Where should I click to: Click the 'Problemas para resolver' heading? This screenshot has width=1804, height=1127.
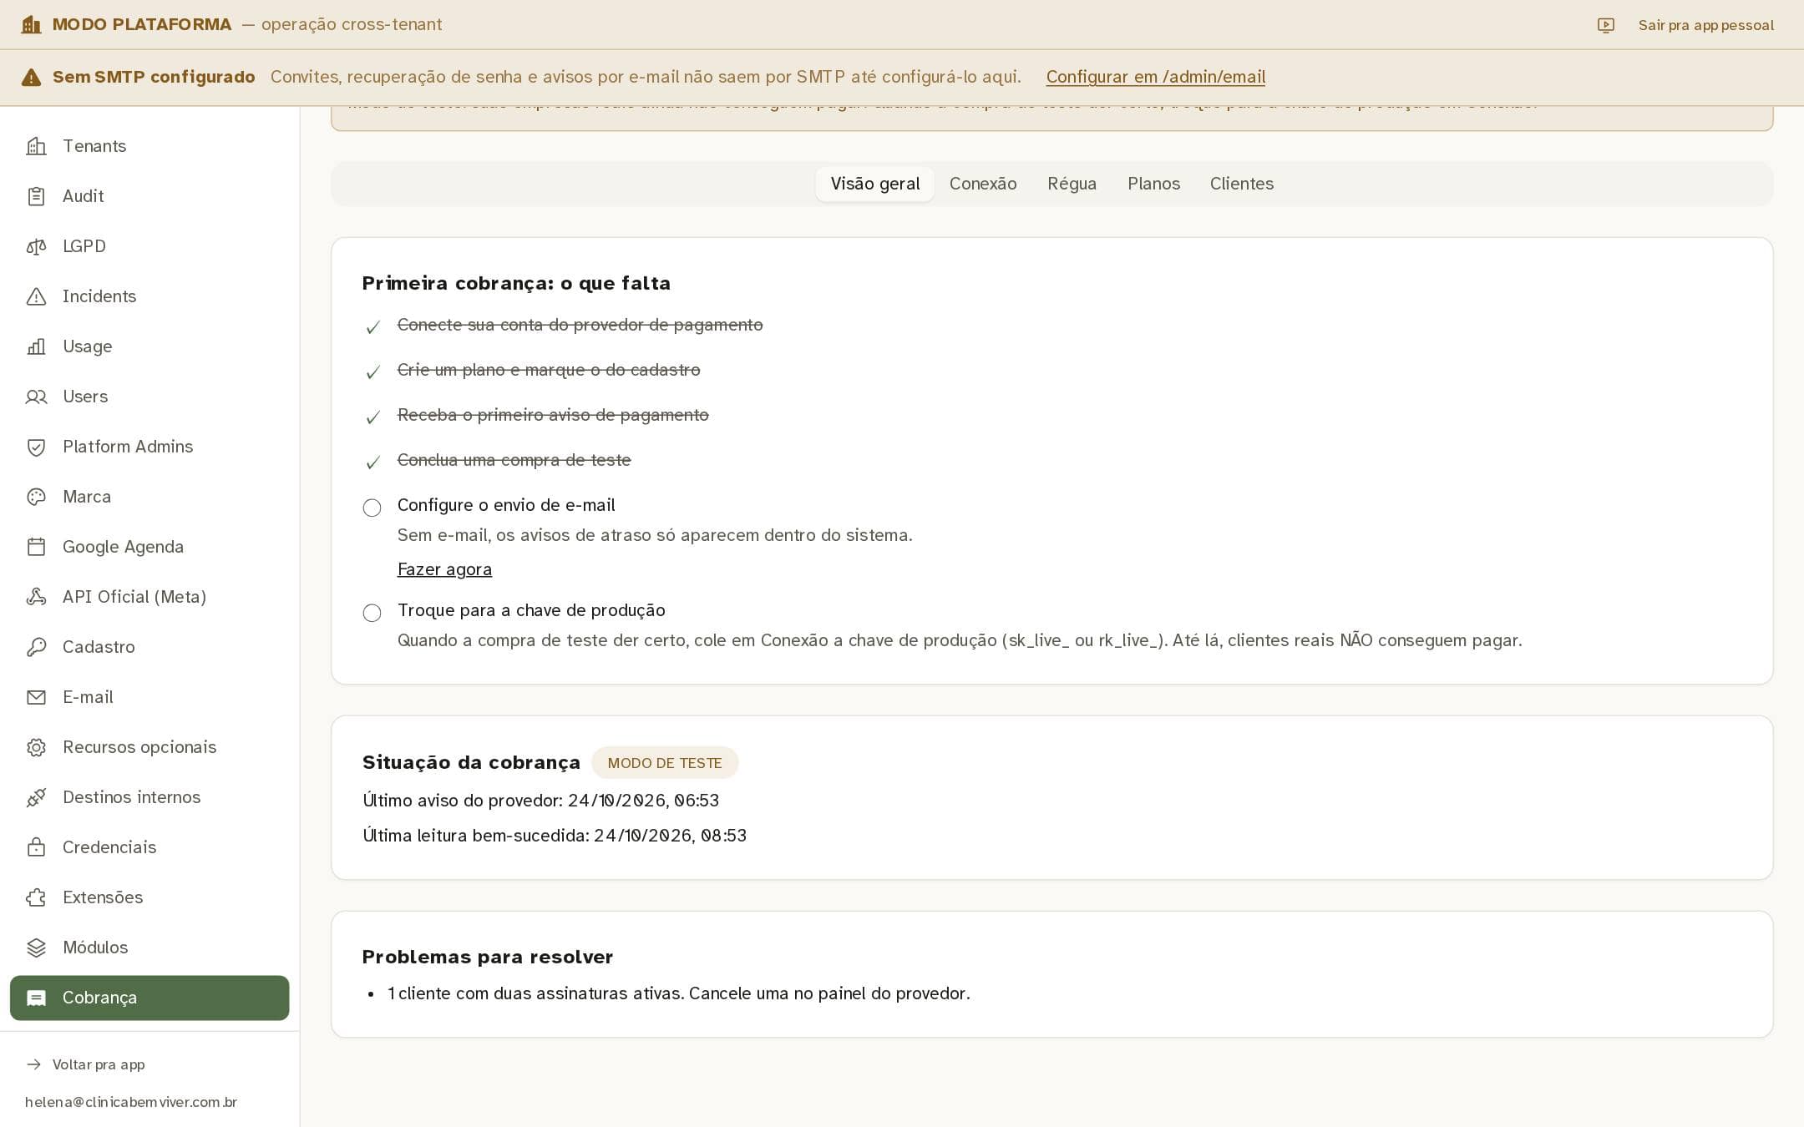coord(488,957)
